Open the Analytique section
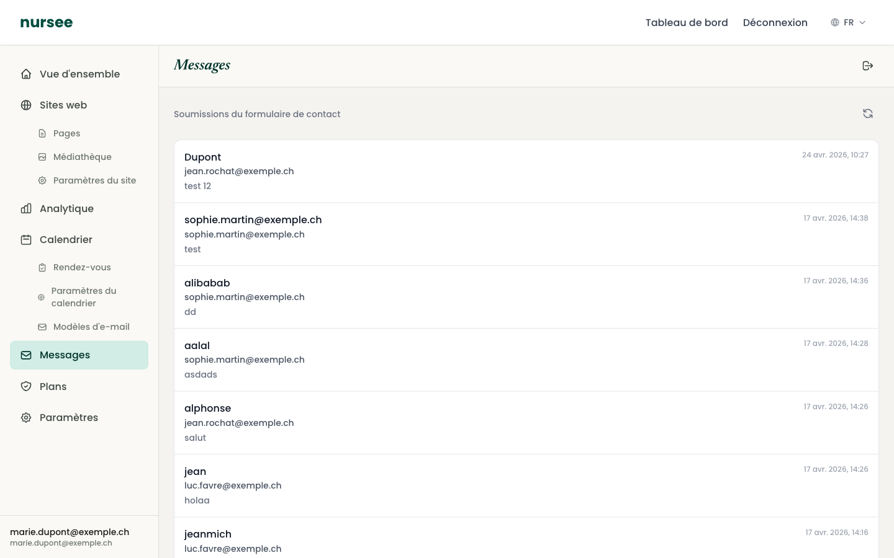 point(79,208)
